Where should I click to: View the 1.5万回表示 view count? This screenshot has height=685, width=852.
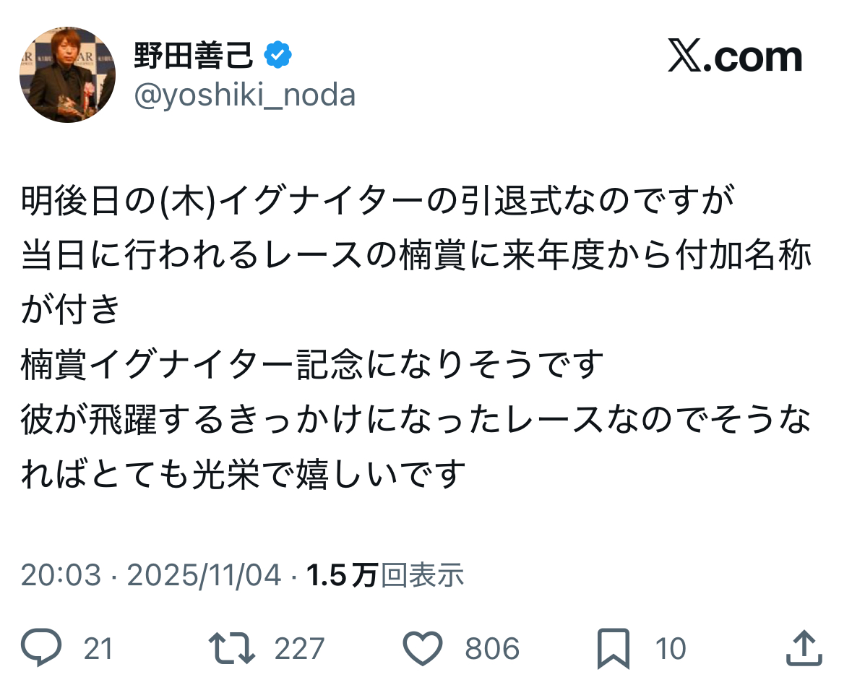pos(385,575)
